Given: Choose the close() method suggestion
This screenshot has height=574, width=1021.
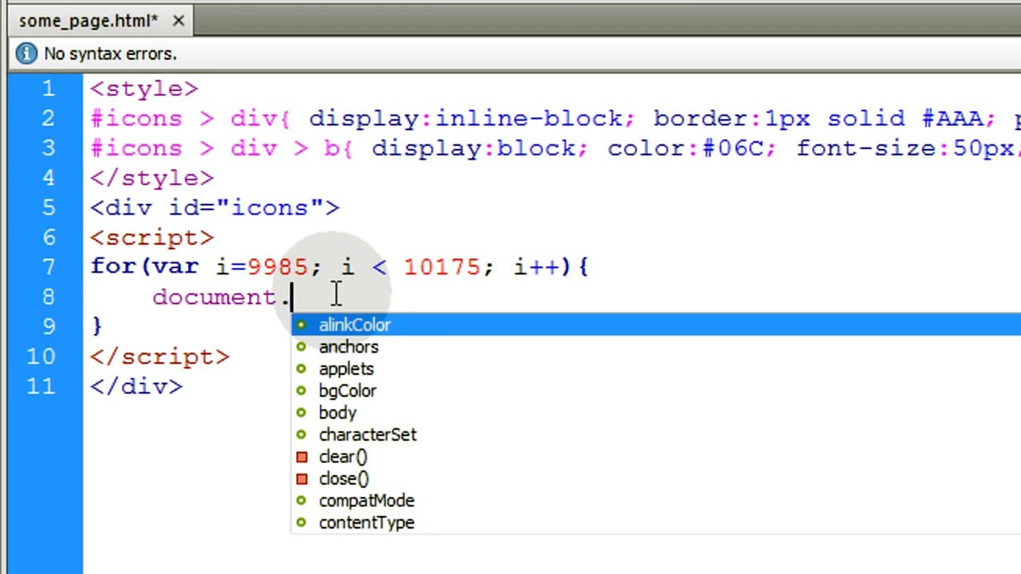Looking at the screenshot, I should (656, 478).
